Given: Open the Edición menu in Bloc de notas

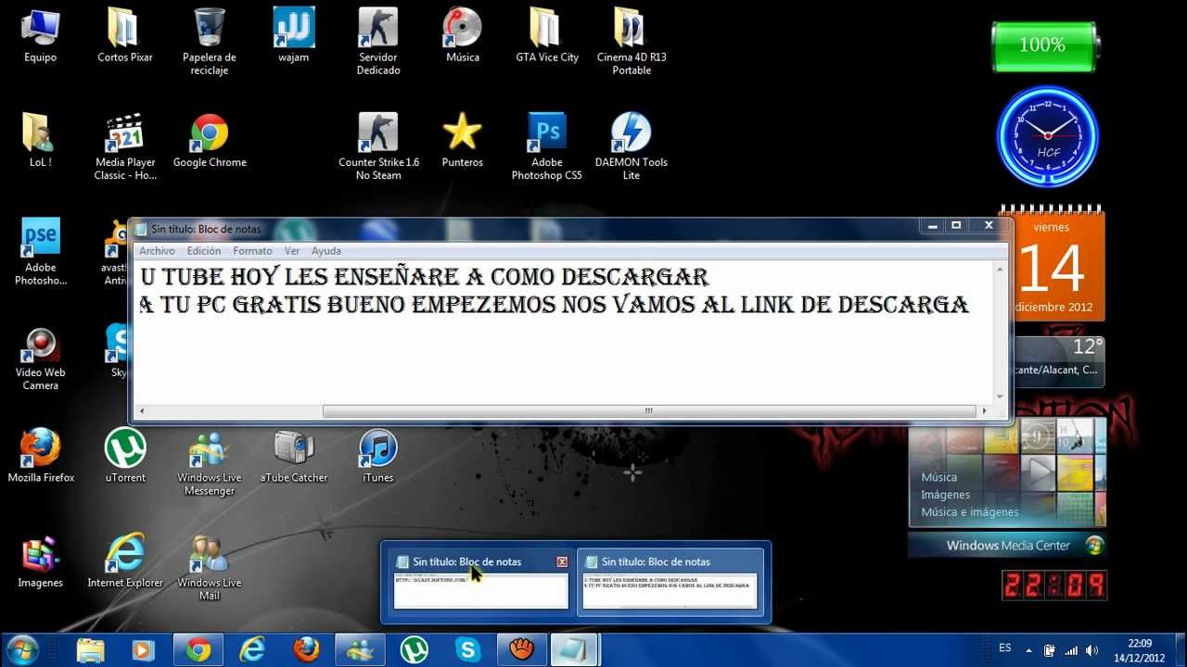Looking at the screenshot, I should click(204, 251).
